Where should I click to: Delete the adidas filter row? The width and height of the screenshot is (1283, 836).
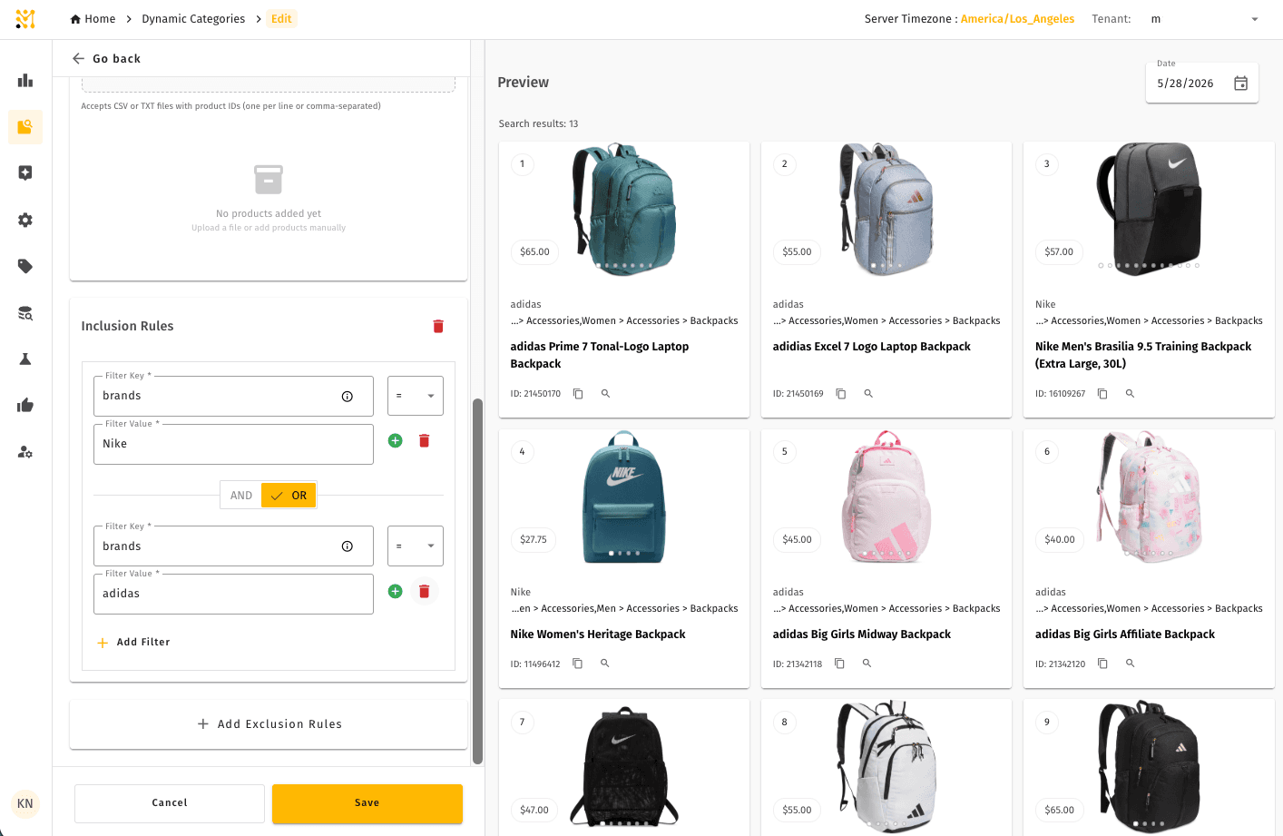(x=424, y=591)
